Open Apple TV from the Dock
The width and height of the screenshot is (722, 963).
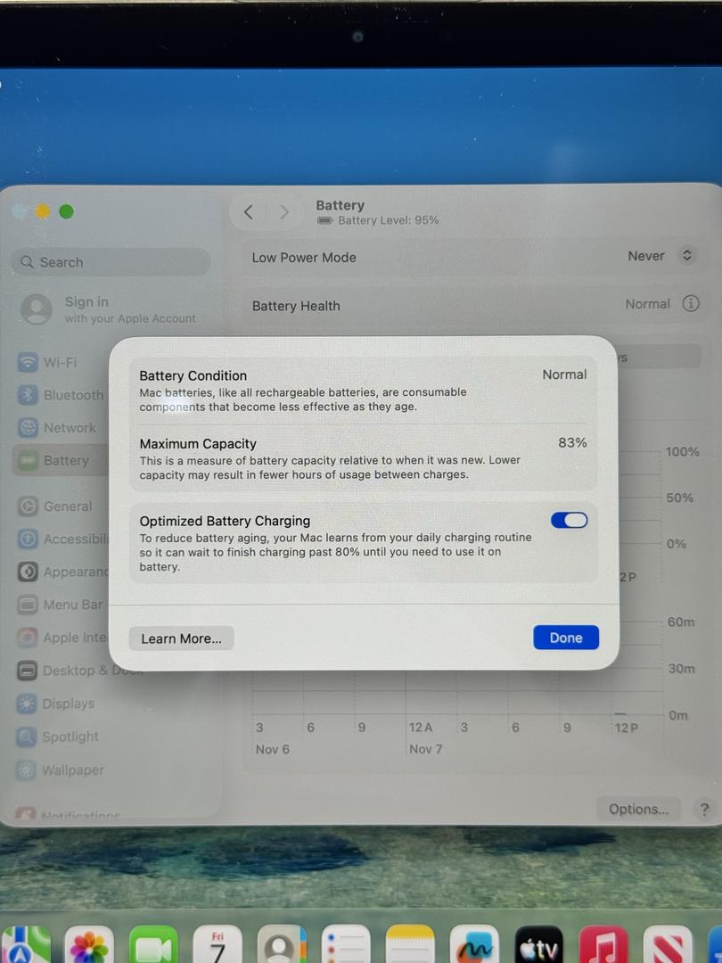coord(539,943)
